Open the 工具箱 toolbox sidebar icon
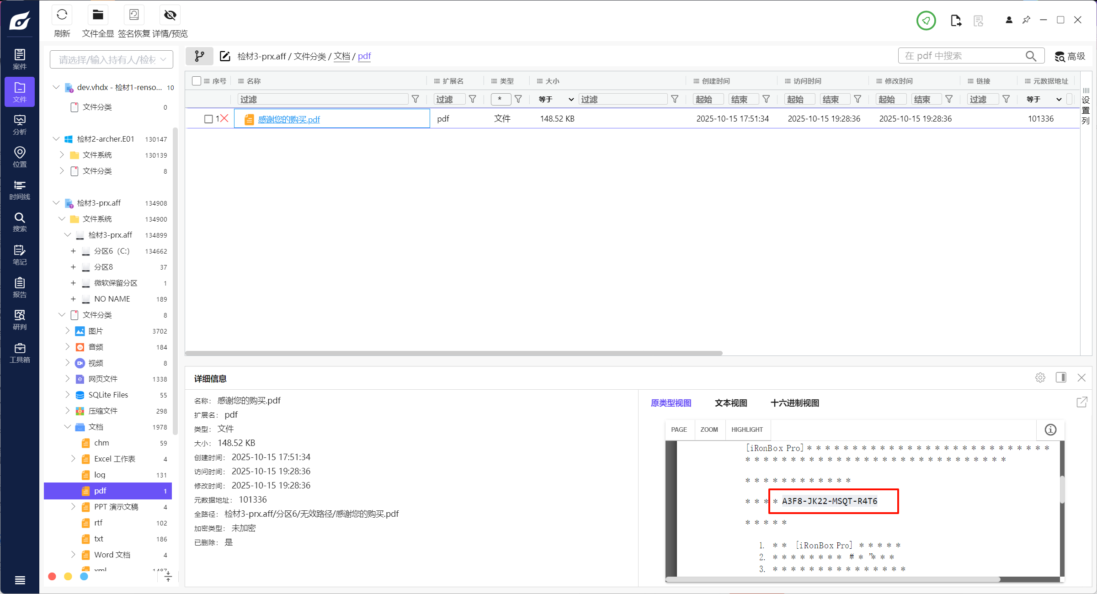1097x594 pixels. [x=20, y=353]
